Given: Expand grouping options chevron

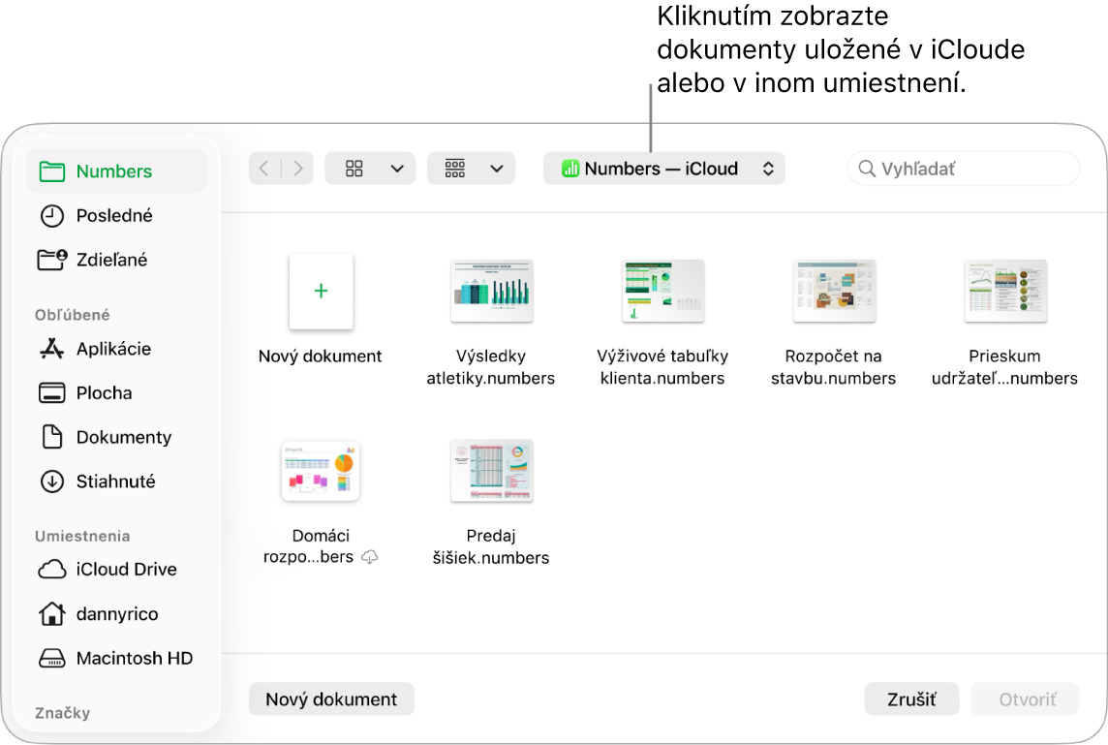Looking at the screenshot, I should pos(497,169).
